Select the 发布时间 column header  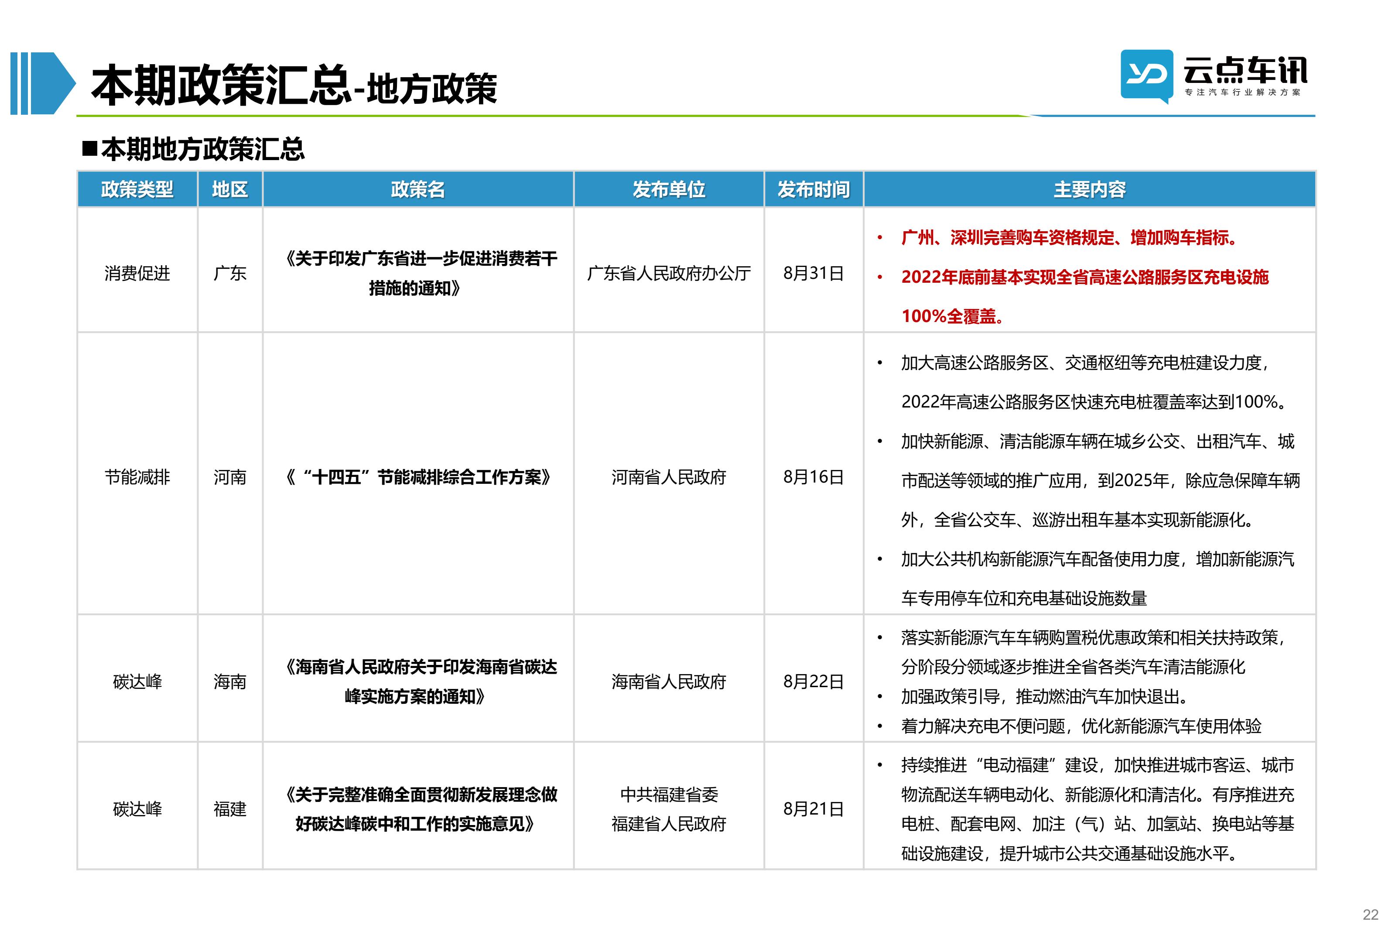coord(814,189)
